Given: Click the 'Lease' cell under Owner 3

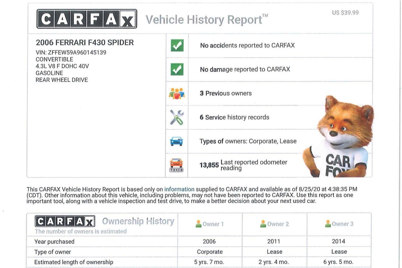Looking at the screenshot, I should click(x=339, y=252).
